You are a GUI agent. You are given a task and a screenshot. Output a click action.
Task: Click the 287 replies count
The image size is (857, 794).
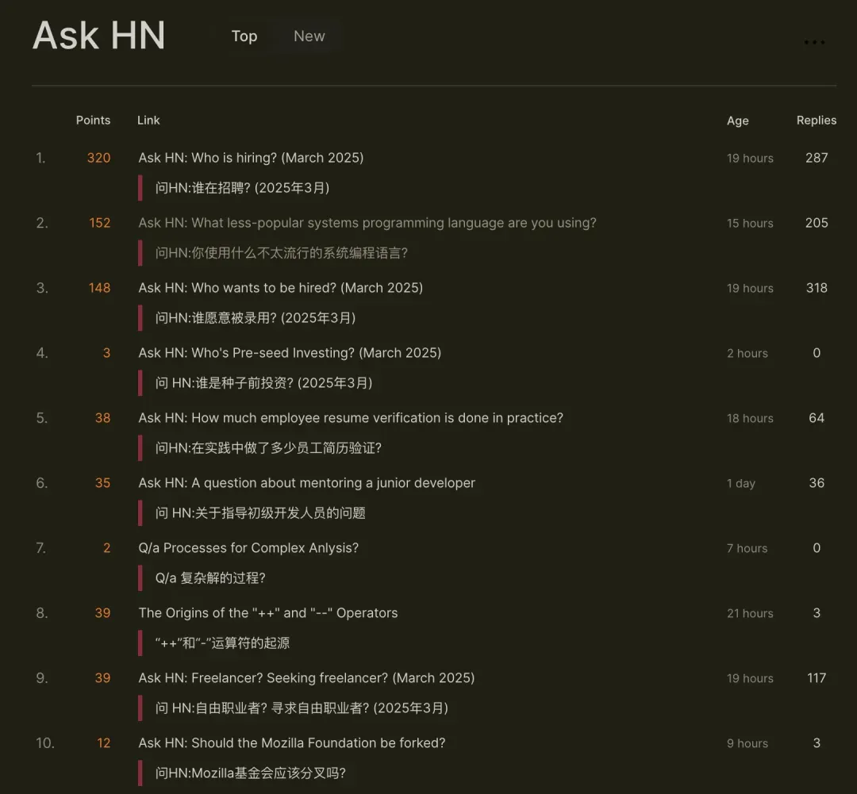tap(817, 158)
